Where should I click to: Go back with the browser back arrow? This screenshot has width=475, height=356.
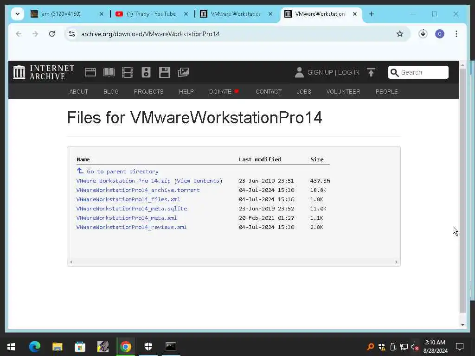click(19, 34)
